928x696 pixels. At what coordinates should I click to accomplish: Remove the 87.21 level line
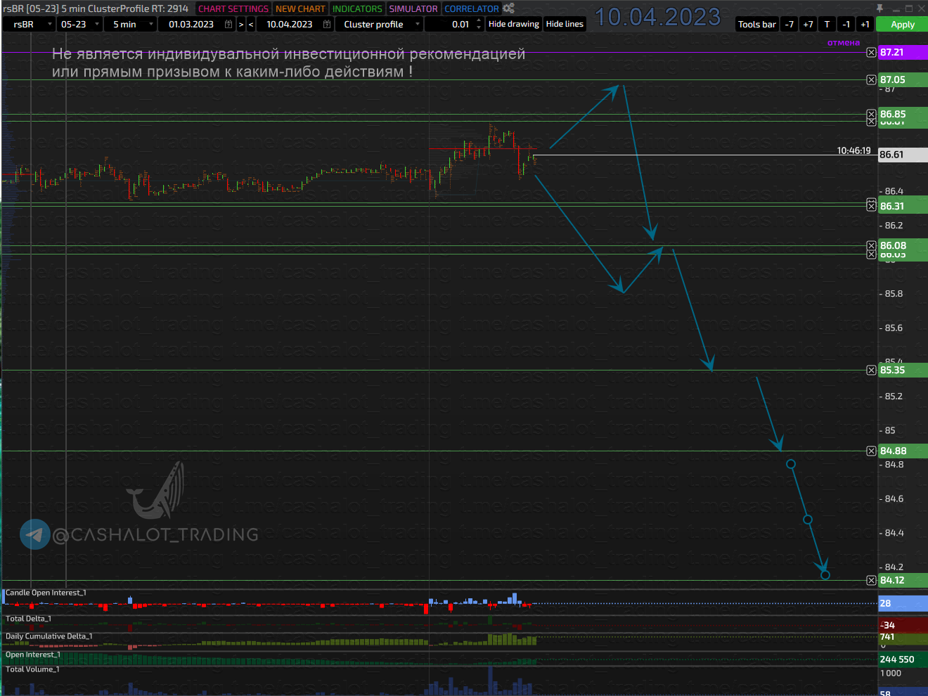(x=871, y=53)
